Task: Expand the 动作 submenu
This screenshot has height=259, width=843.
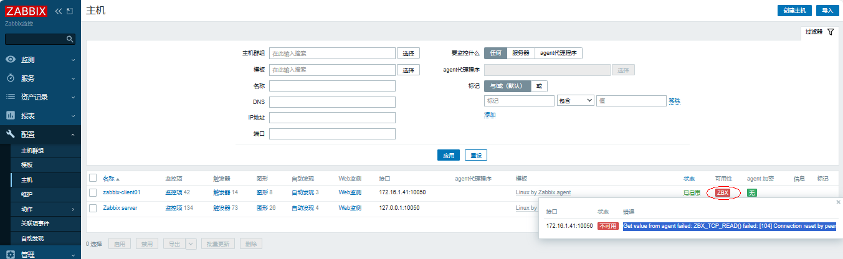Action: (40, 209)
